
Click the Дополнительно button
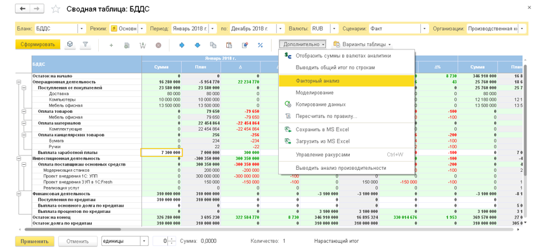[304, 44]
